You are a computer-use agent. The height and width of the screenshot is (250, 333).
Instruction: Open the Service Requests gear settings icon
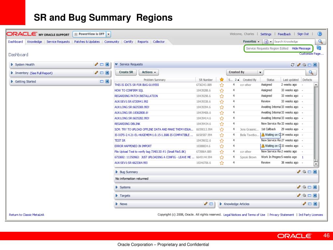click(x=304, y=65)
